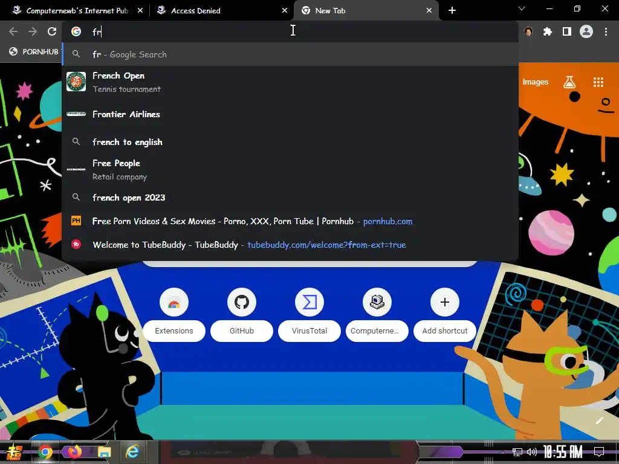Click the French Open logo thumbnail
The width and height of the screenshot is (619, 464).
(x=76, y=82)
